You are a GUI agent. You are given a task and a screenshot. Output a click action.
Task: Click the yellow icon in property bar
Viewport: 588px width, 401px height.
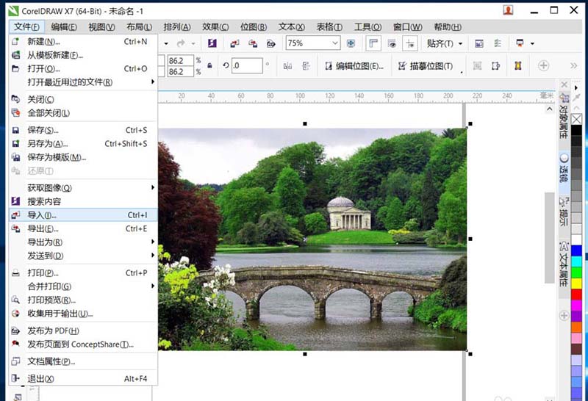(x=518, y=66)
